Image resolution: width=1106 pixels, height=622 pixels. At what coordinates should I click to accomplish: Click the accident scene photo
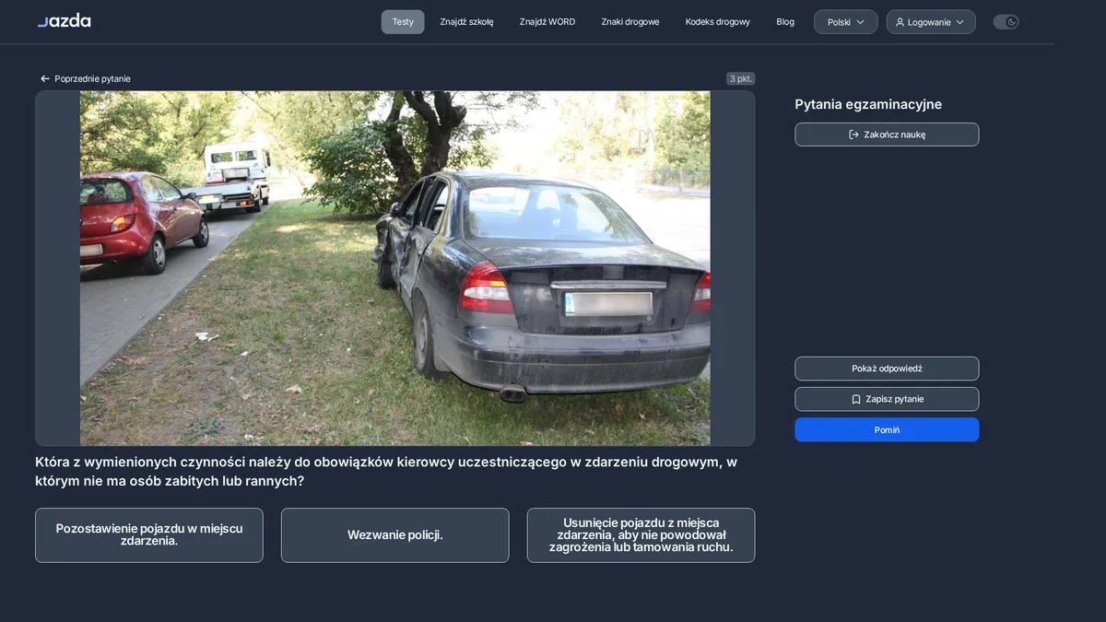coord(394,268)
